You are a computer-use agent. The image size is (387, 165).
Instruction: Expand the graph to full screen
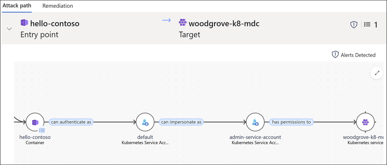pos(377,73)
